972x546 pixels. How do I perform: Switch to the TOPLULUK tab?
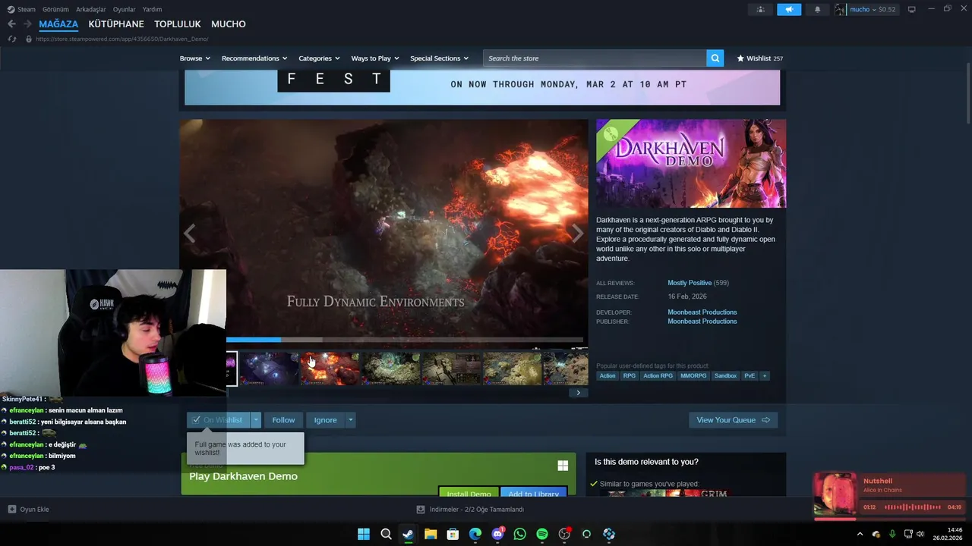point(178,24)
